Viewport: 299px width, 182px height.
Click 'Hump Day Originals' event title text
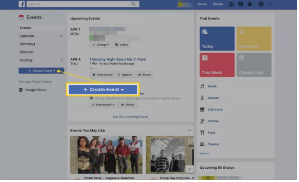coord(177,178)
